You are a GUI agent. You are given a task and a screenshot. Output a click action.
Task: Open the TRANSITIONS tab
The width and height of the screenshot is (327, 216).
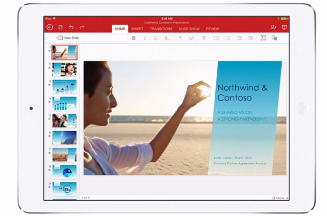click(x=161, y=28)
